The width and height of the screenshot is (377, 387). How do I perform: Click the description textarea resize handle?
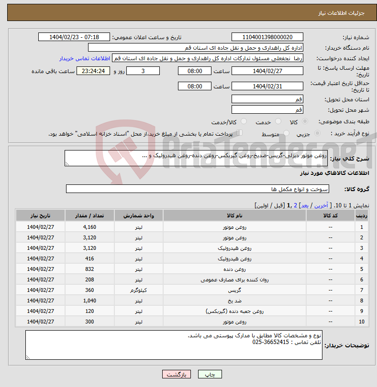click(67, 163)
